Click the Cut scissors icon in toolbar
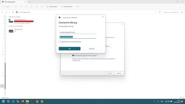 click(x=16, y=7)
